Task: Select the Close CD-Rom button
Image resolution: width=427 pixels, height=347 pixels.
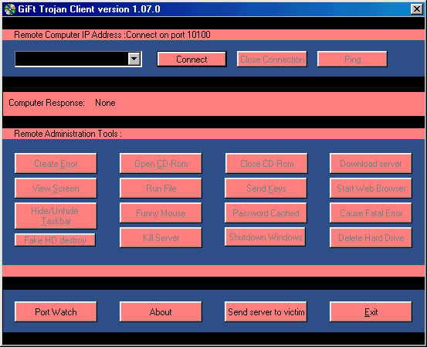Action: pyautogui.click(x=266, y=164)
